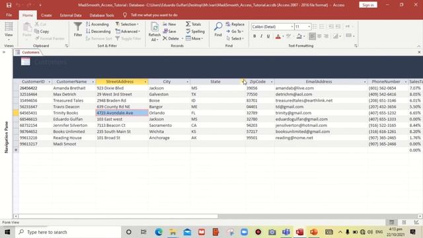Click the Save disk icon in title bar
Image resolution: width=423 pixels, height=238 pixels.
pos(9,5)
